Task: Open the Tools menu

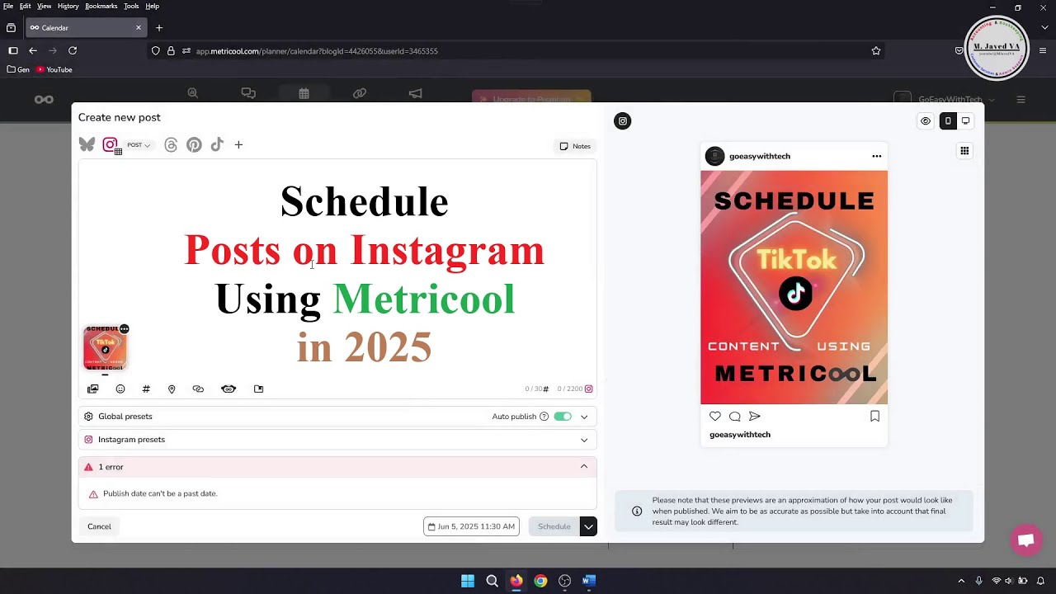Action: [132, 7]
